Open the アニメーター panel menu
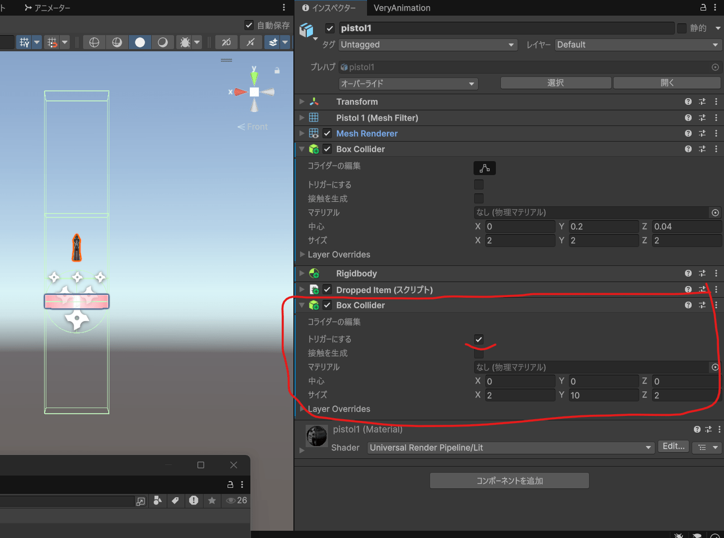 coord(284,7)
